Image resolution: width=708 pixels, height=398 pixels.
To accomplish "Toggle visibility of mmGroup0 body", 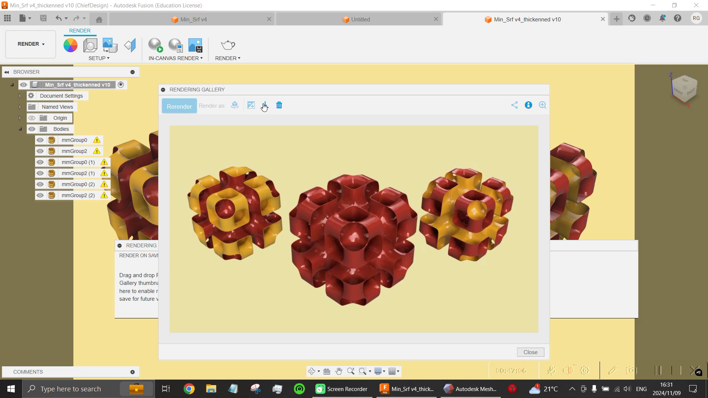I will click(40, 140).
